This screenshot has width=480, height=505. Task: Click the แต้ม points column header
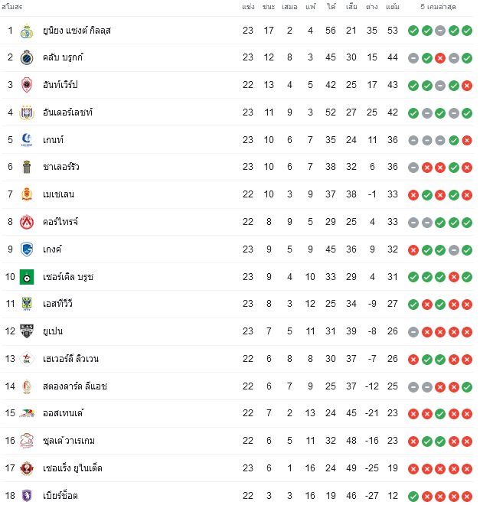click(x=393, y=7)
